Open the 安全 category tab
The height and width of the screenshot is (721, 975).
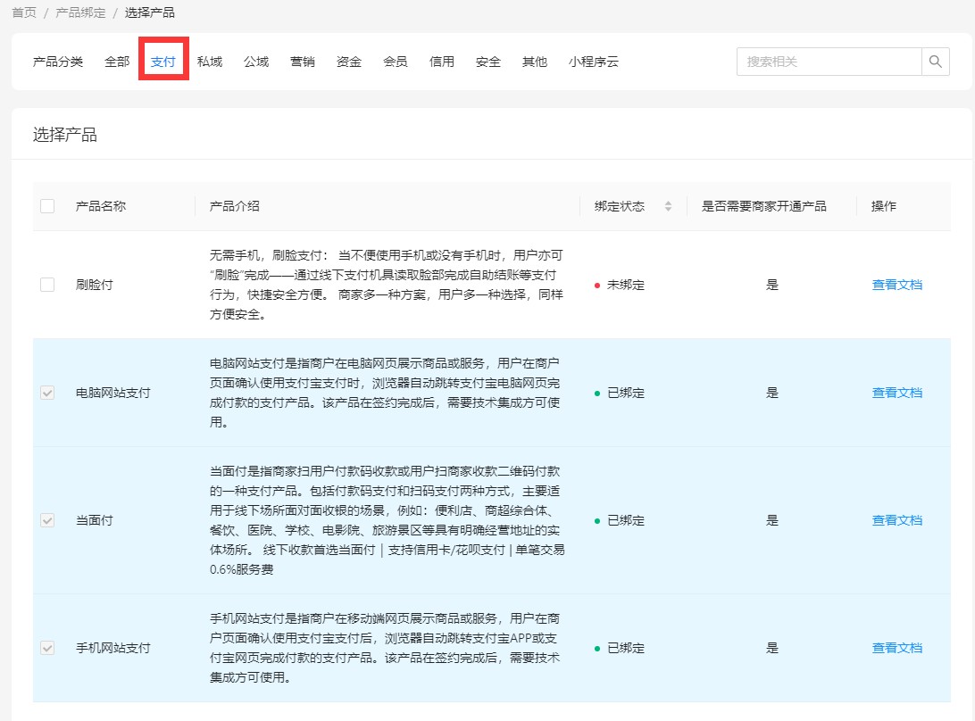pos(488,62)
